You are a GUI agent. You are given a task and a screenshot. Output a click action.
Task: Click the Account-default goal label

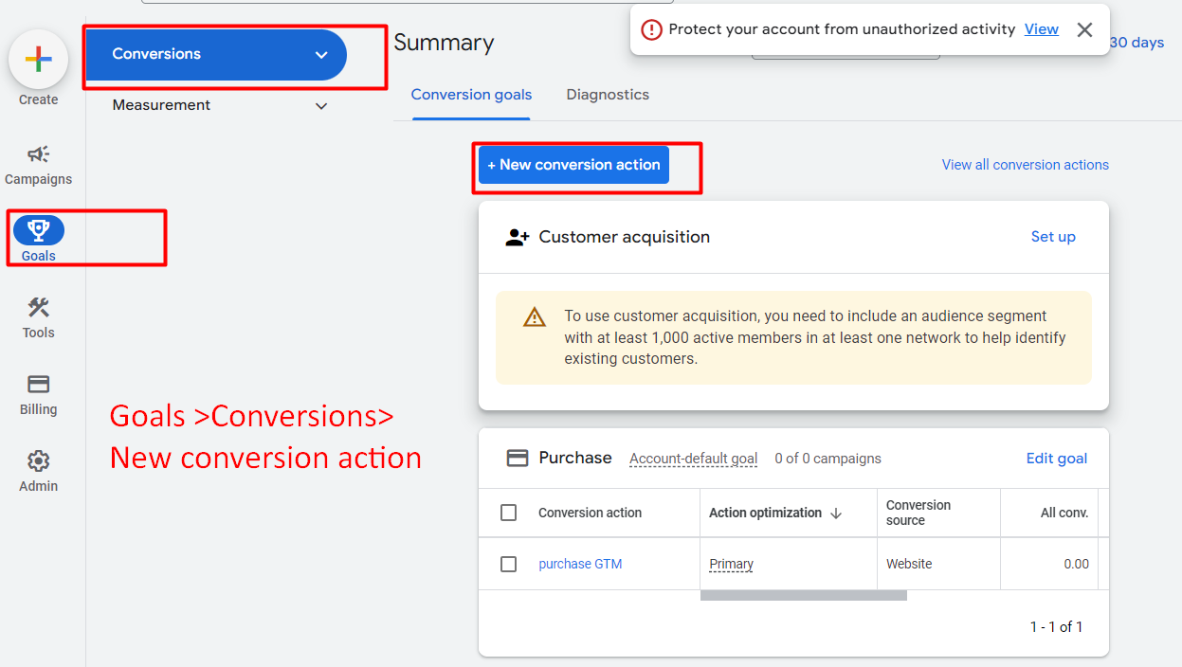tap(693, 459)
